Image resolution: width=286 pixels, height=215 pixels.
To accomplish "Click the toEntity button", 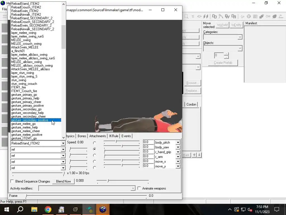I will tap(236, 25).
